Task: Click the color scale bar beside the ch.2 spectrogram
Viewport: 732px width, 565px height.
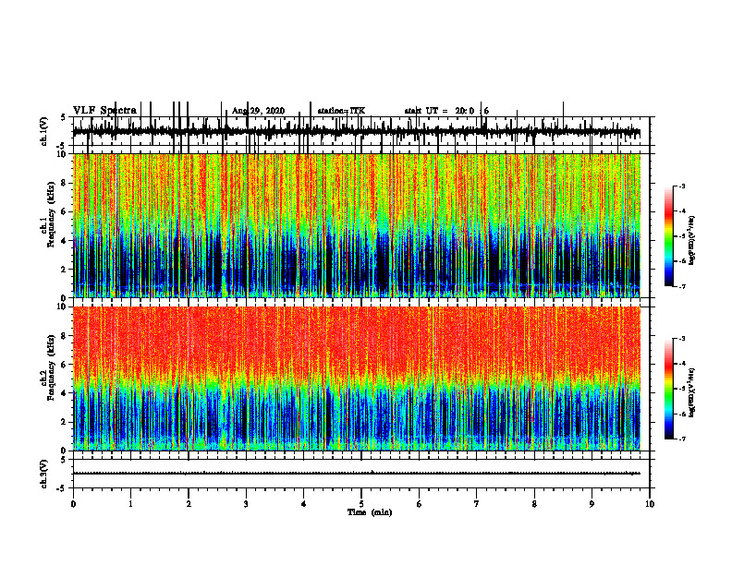Action: coord(669,389)
